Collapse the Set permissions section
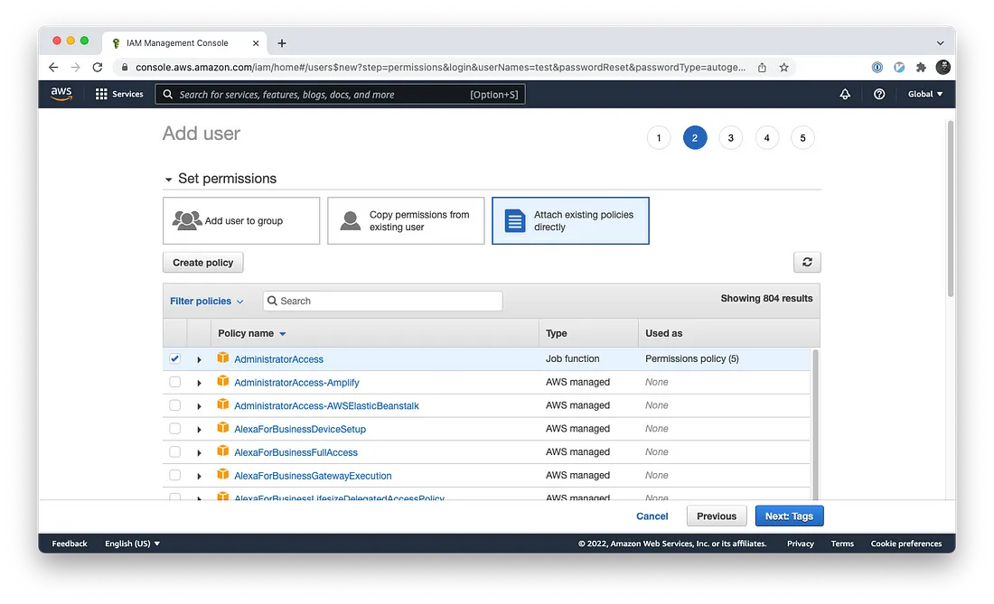994x604 pixels. click(x=169, y=179)
